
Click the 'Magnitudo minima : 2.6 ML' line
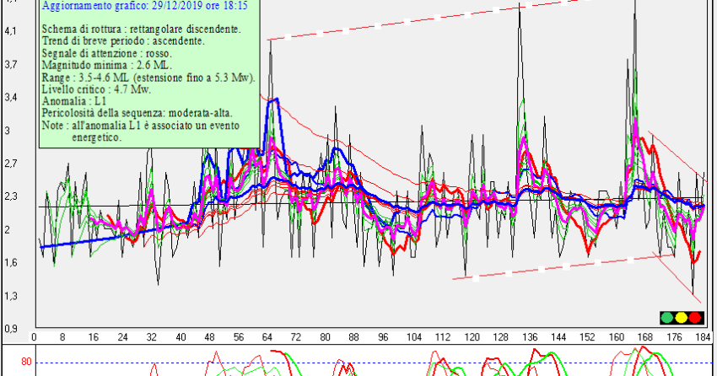(107, 65)
